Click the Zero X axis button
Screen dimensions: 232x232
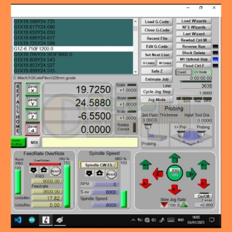pyautogui.click(x=32, y=89)
